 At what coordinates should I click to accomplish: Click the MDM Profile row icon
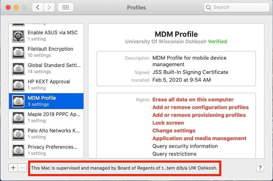point(18,101)
